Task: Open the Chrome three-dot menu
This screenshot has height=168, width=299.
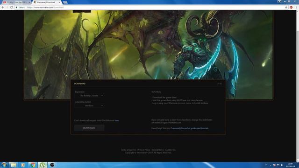Action: click(296, 7)
